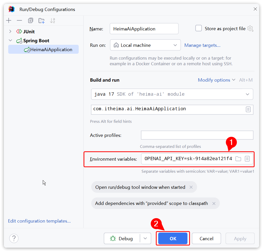Remove the 'Open run/debug tool window when started' option
Viewport: 263px width, 252px height.
191,187
